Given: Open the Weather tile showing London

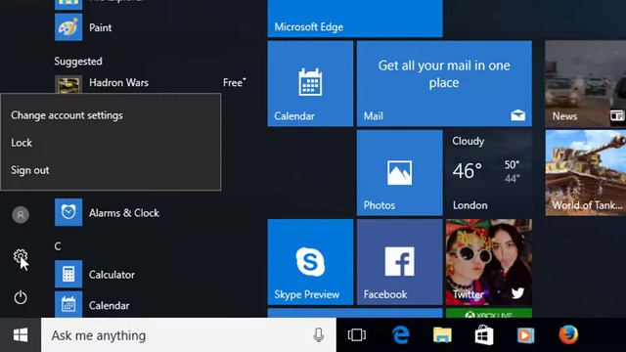Looking at the screenshot, I should tap(489, 173).
